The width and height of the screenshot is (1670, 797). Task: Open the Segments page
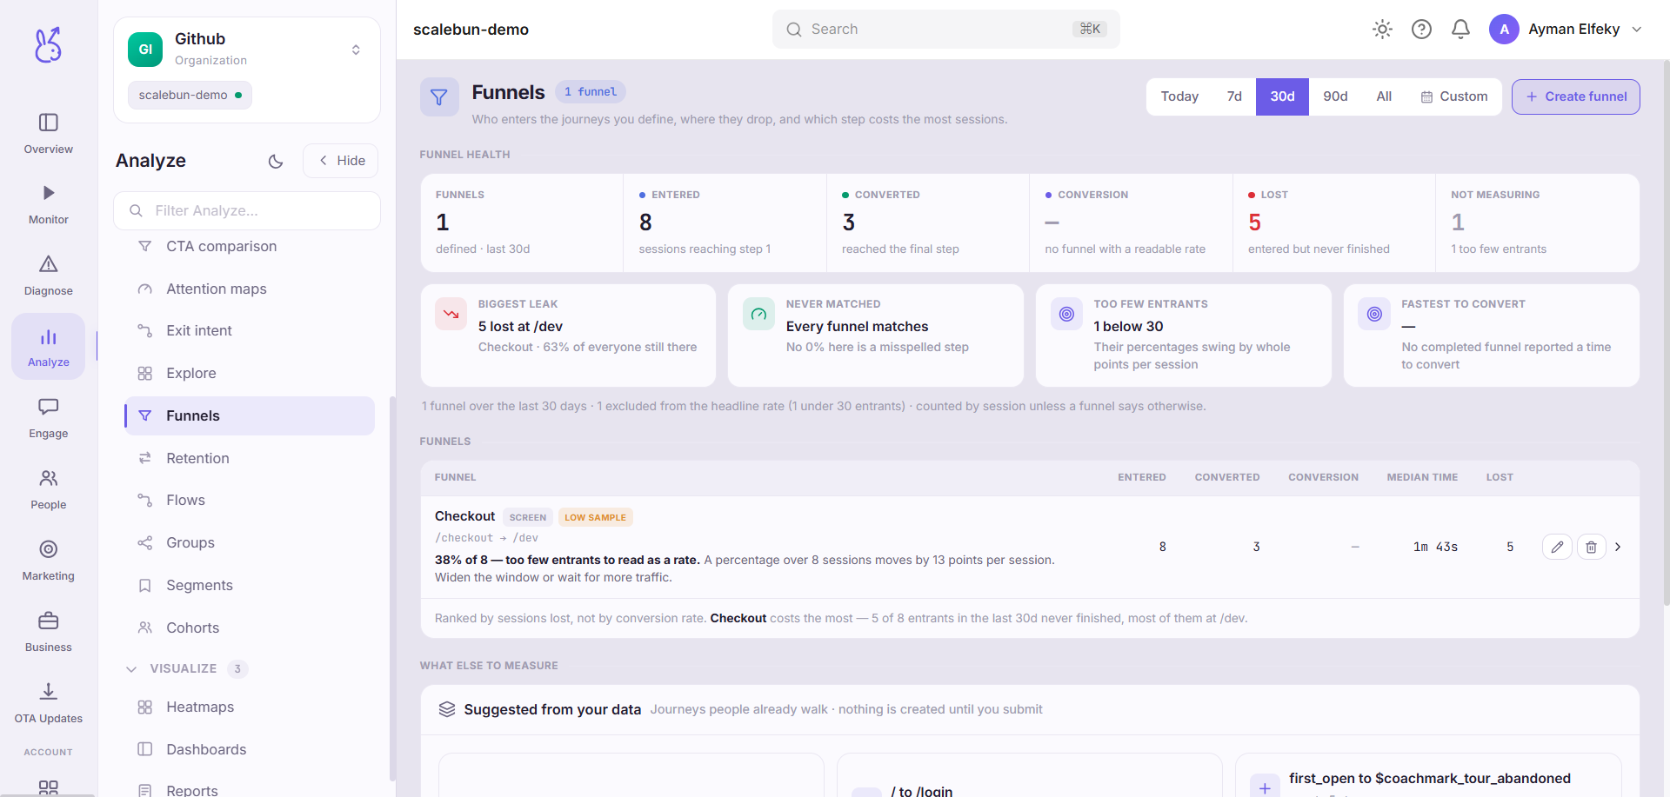[250, 585]
